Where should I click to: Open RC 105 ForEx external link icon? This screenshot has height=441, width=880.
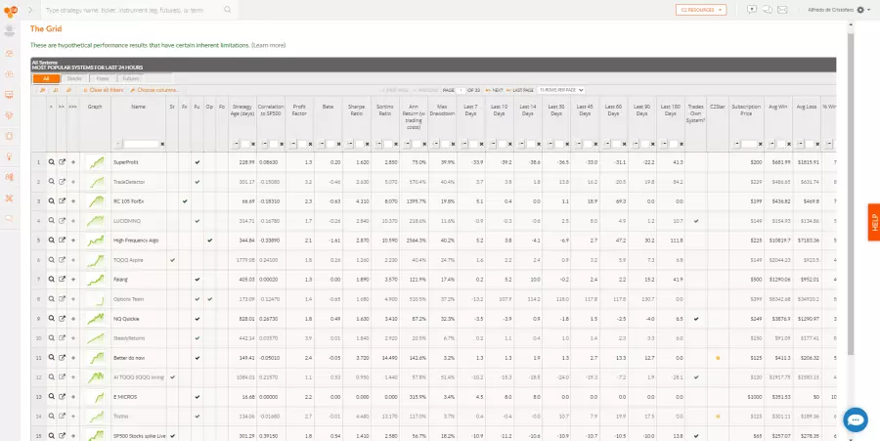pos(63,201)
